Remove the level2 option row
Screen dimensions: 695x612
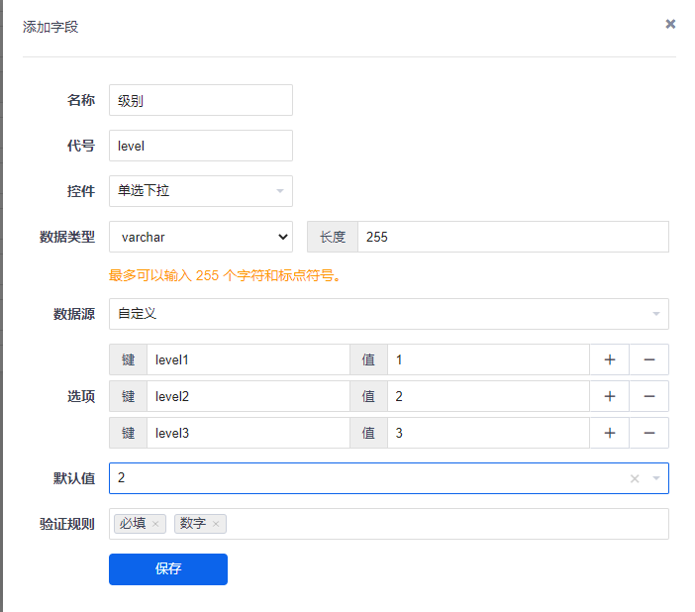pos(648,396)
